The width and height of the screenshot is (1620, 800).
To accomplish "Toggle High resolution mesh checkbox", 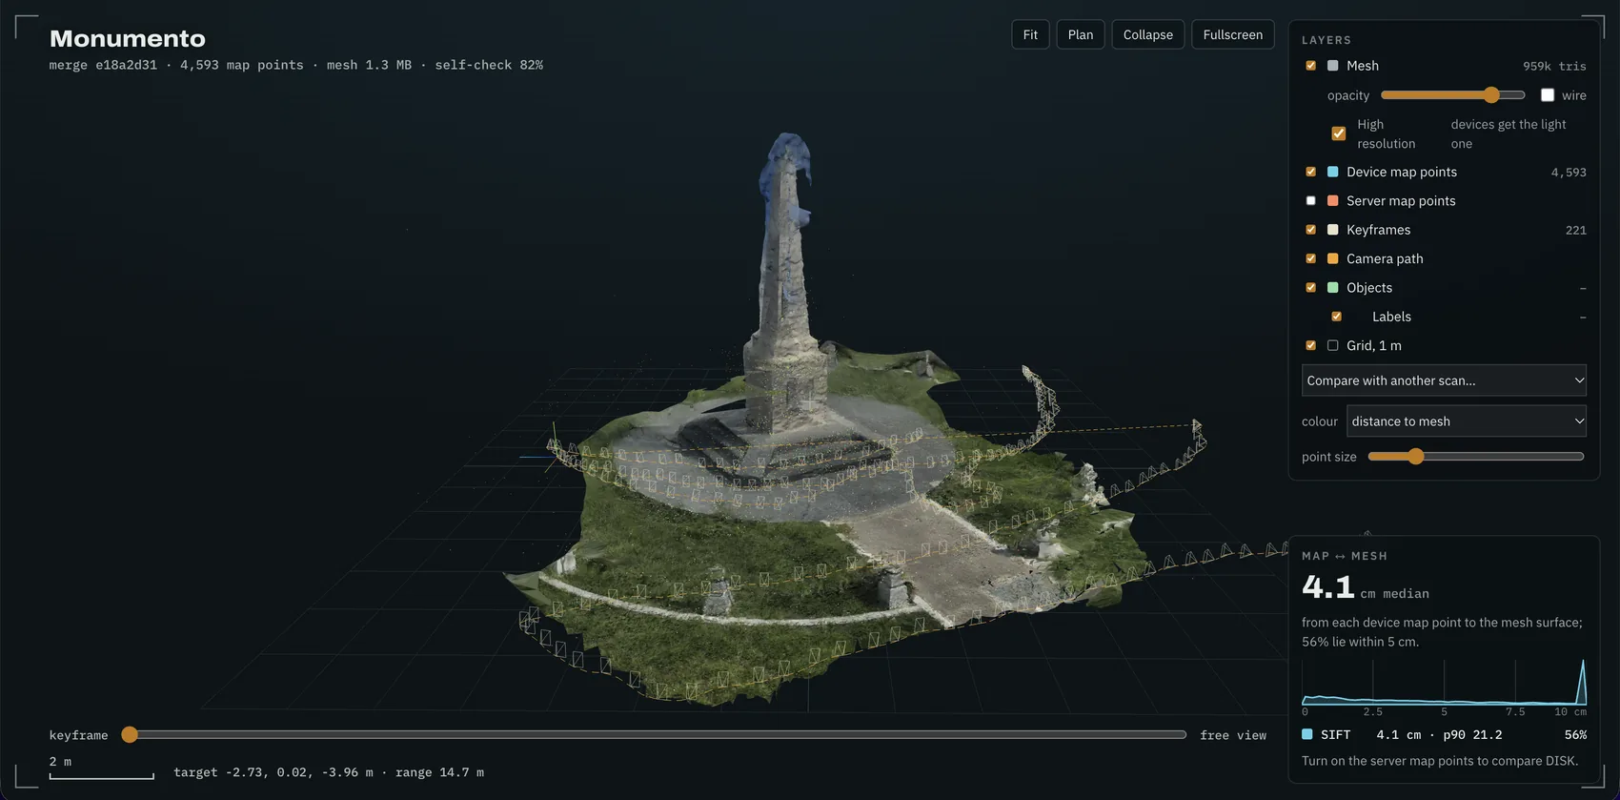I will click(x=1339, y=133).
